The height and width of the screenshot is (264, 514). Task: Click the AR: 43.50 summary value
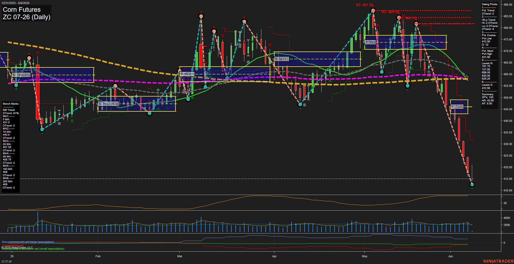pyautogui.click(x=488, y=101)
